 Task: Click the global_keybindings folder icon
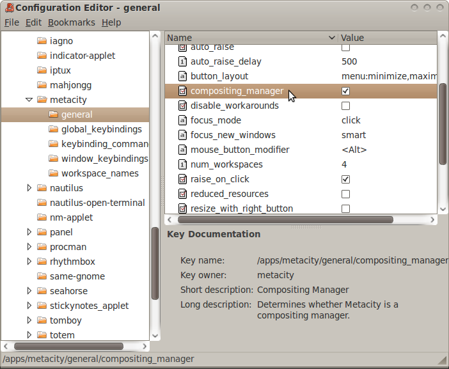tap(53, 129)
